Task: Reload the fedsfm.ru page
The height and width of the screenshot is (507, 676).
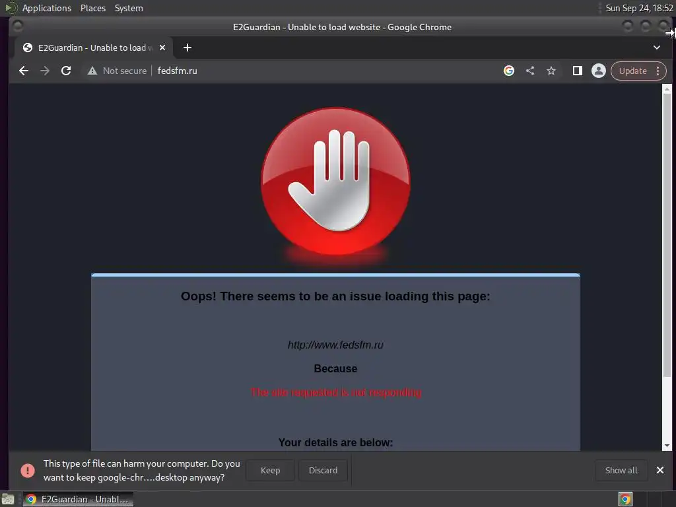Action: click(66, 71)
